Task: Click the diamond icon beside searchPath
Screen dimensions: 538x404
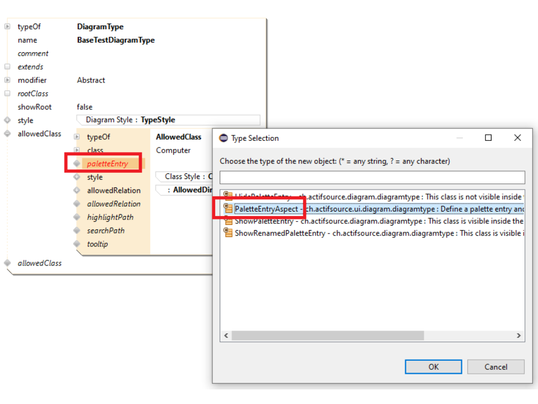Action: 77,231
